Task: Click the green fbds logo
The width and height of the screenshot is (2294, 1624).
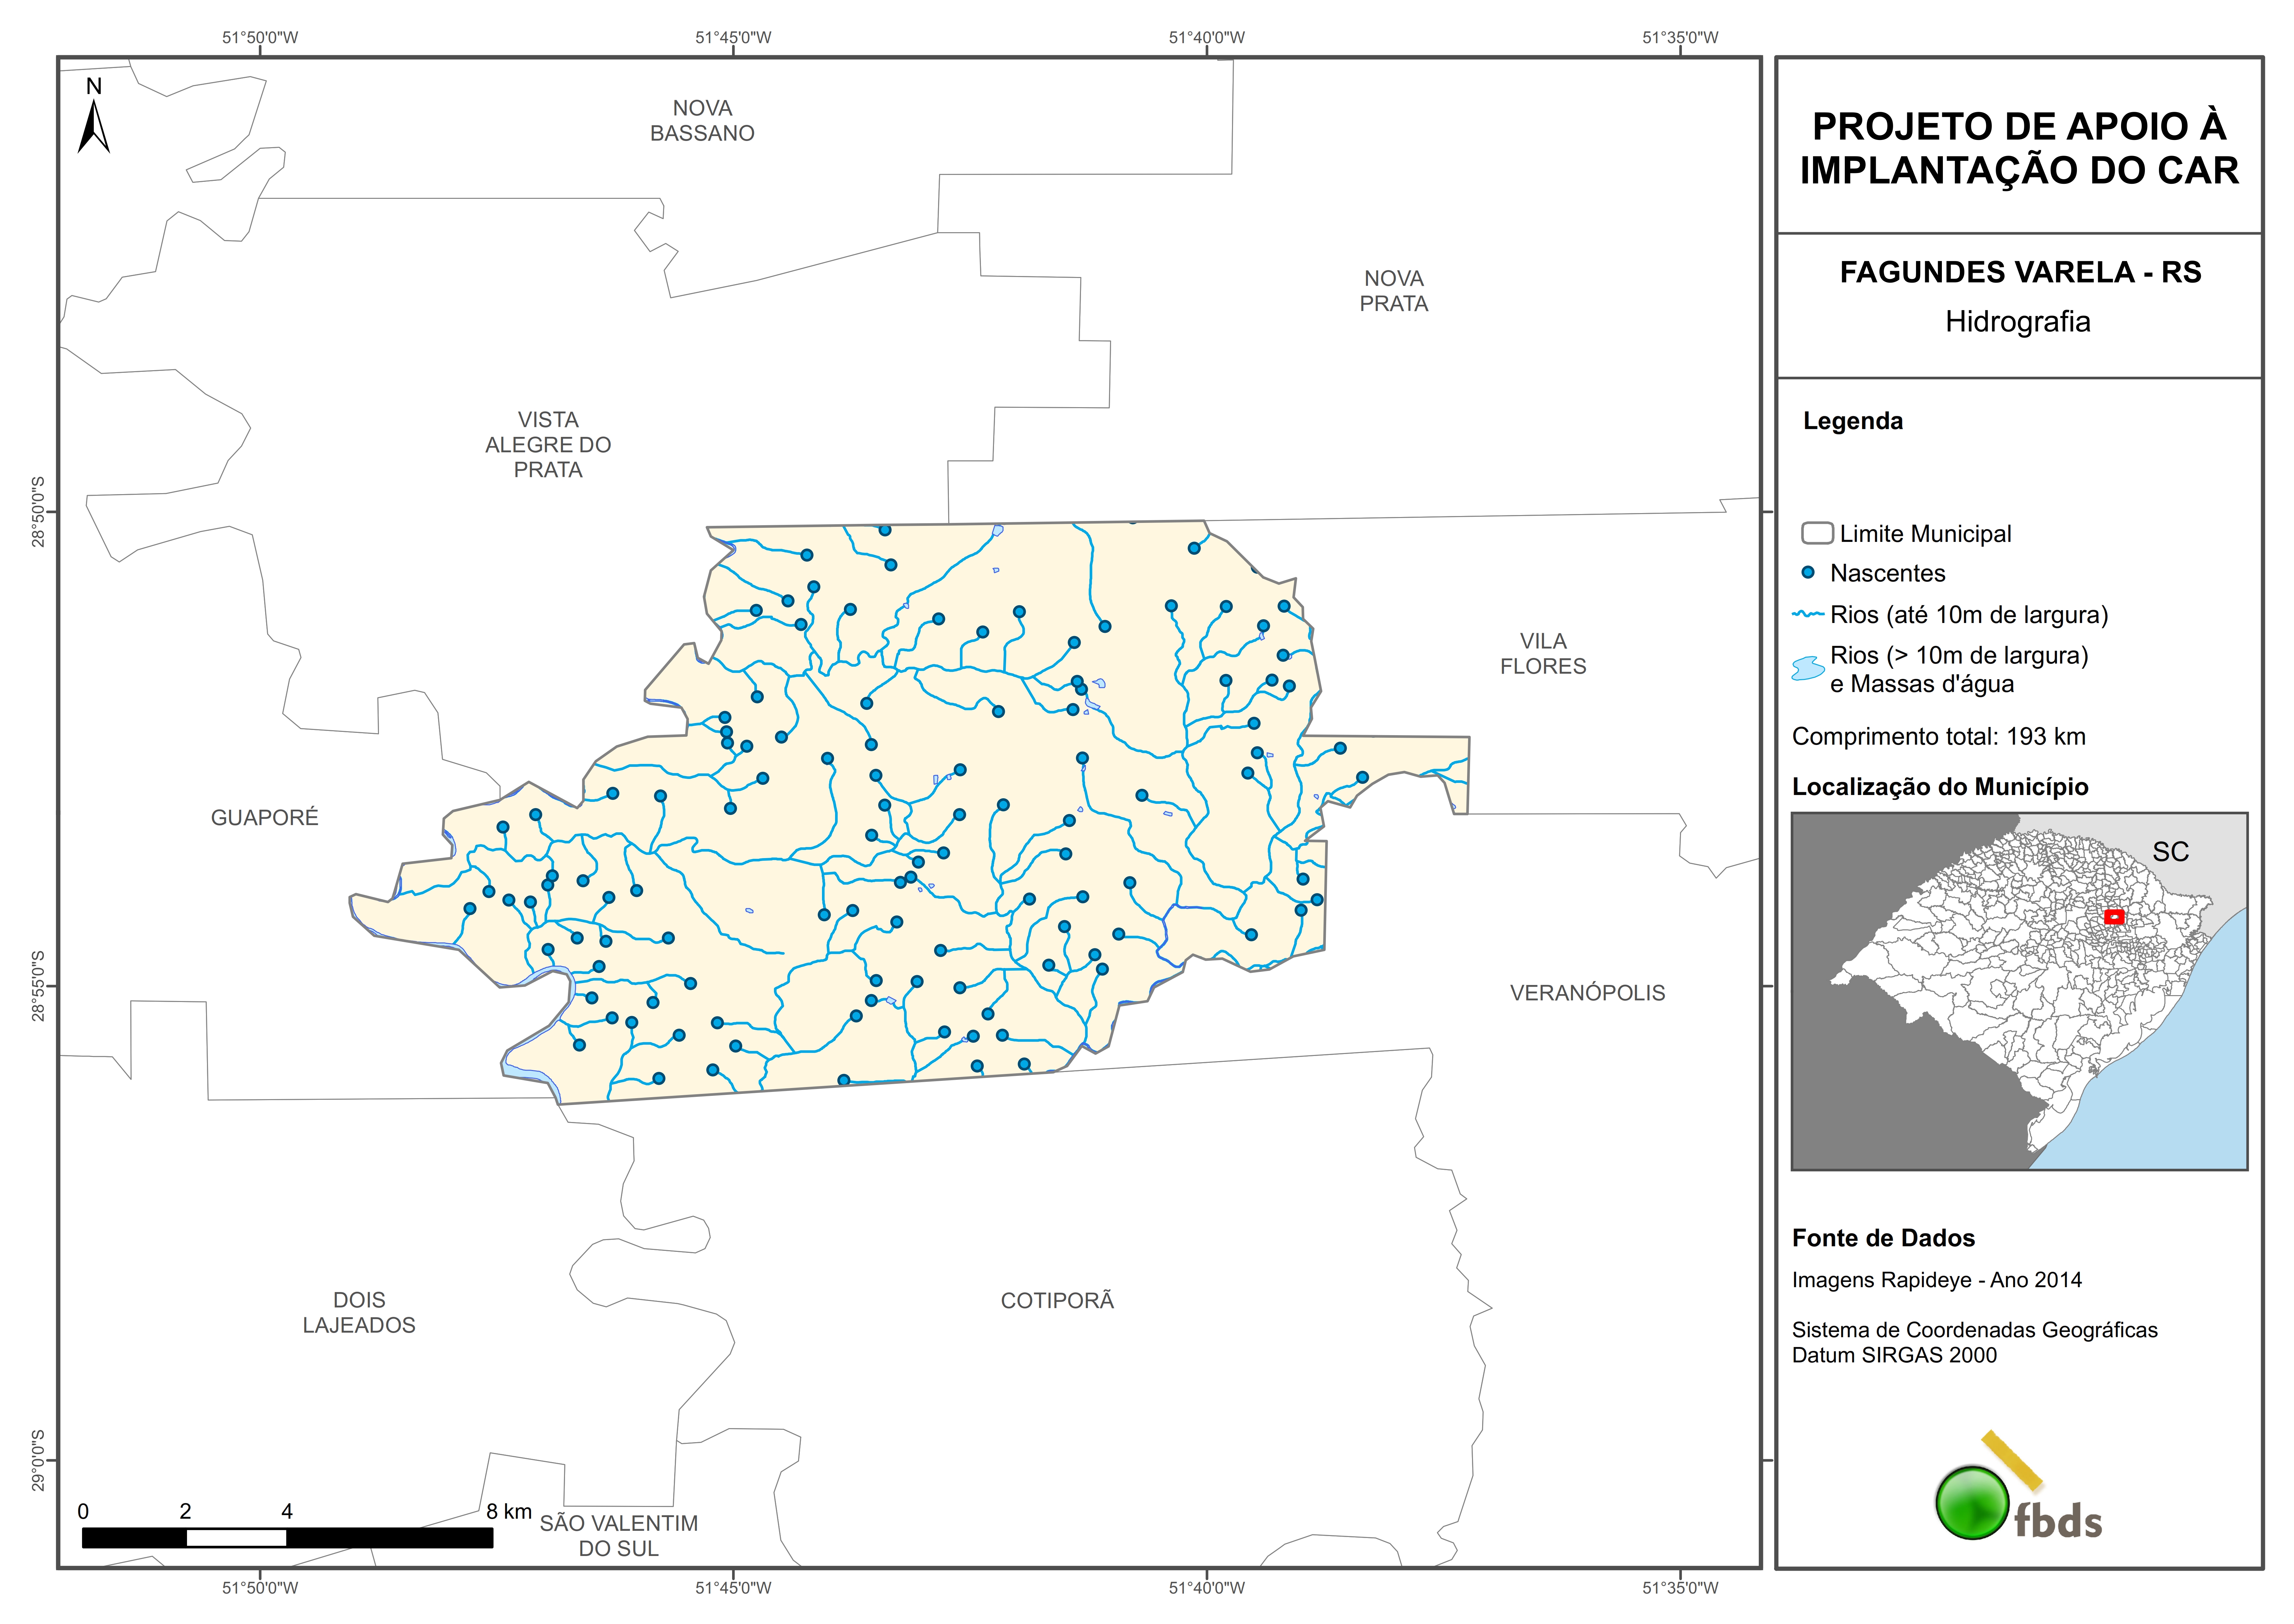Action: click(x=1972, y=1503)
